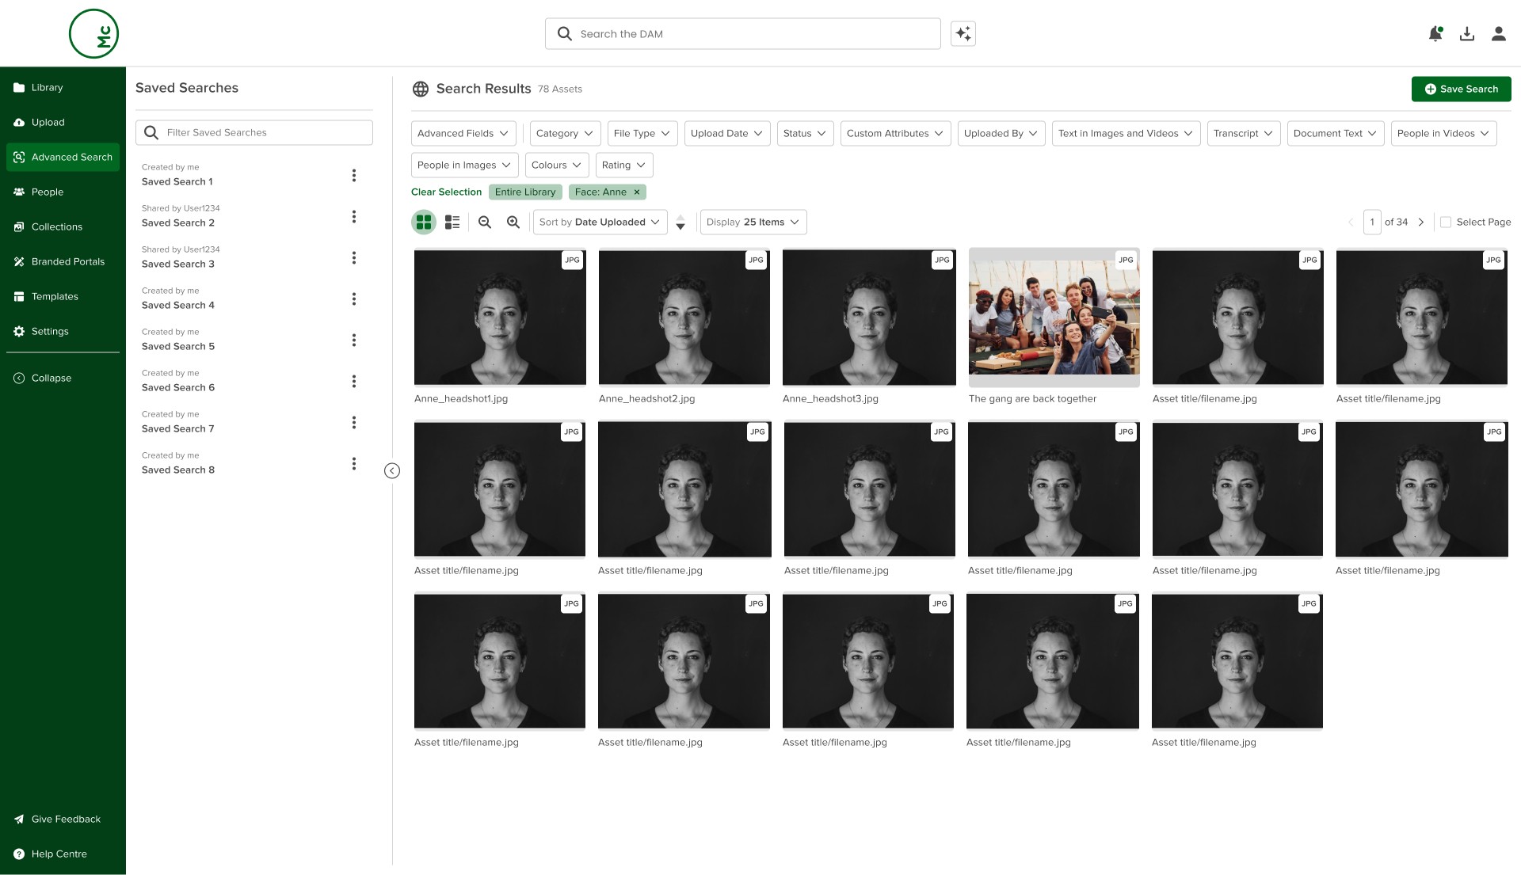Screen dimensions: 1521x875
Task: Switch to grid view layout
Action: (x=424, y=223)
